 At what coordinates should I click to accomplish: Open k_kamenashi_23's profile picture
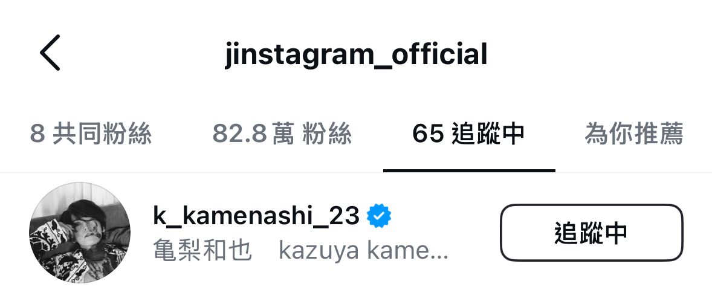[x=80, y=233]
